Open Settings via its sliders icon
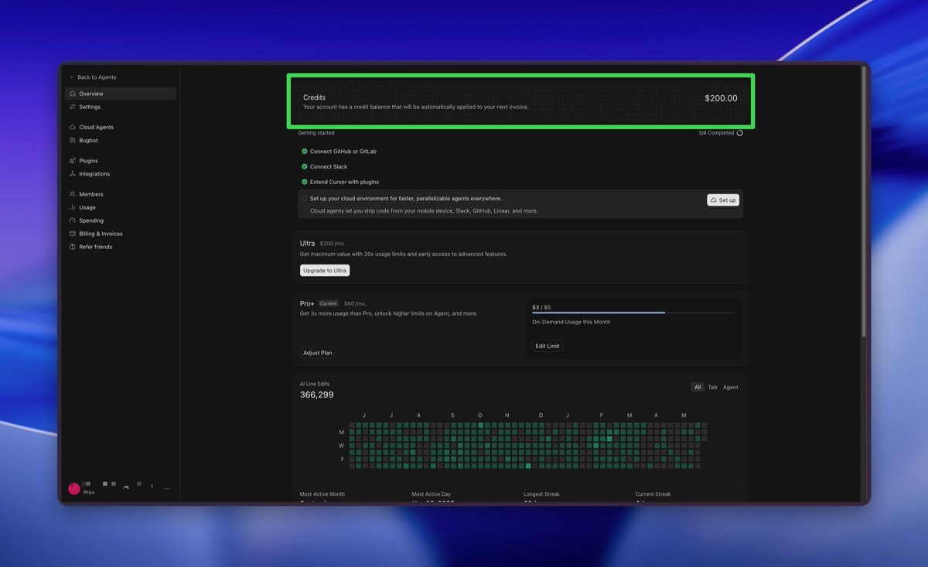The image size is (928, 567). pos(73,107)
